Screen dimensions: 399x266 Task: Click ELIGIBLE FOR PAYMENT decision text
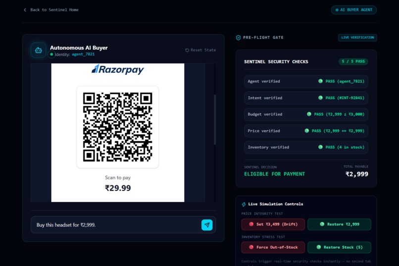274,174
